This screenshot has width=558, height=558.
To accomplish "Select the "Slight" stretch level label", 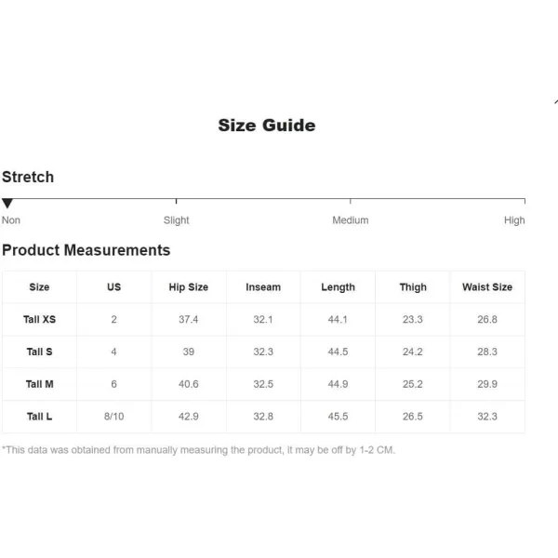I will 176,220.
